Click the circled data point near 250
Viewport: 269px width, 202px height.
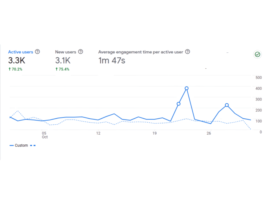click(x=178, y=104)
